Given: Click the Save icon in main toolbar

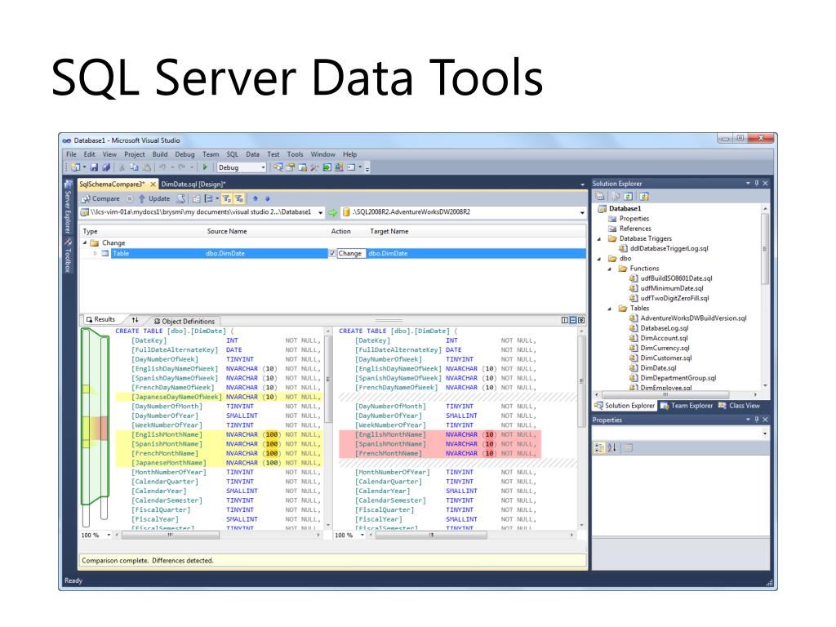Looking at the screenshot, I should pyautogui.click(x=94, y=167).
